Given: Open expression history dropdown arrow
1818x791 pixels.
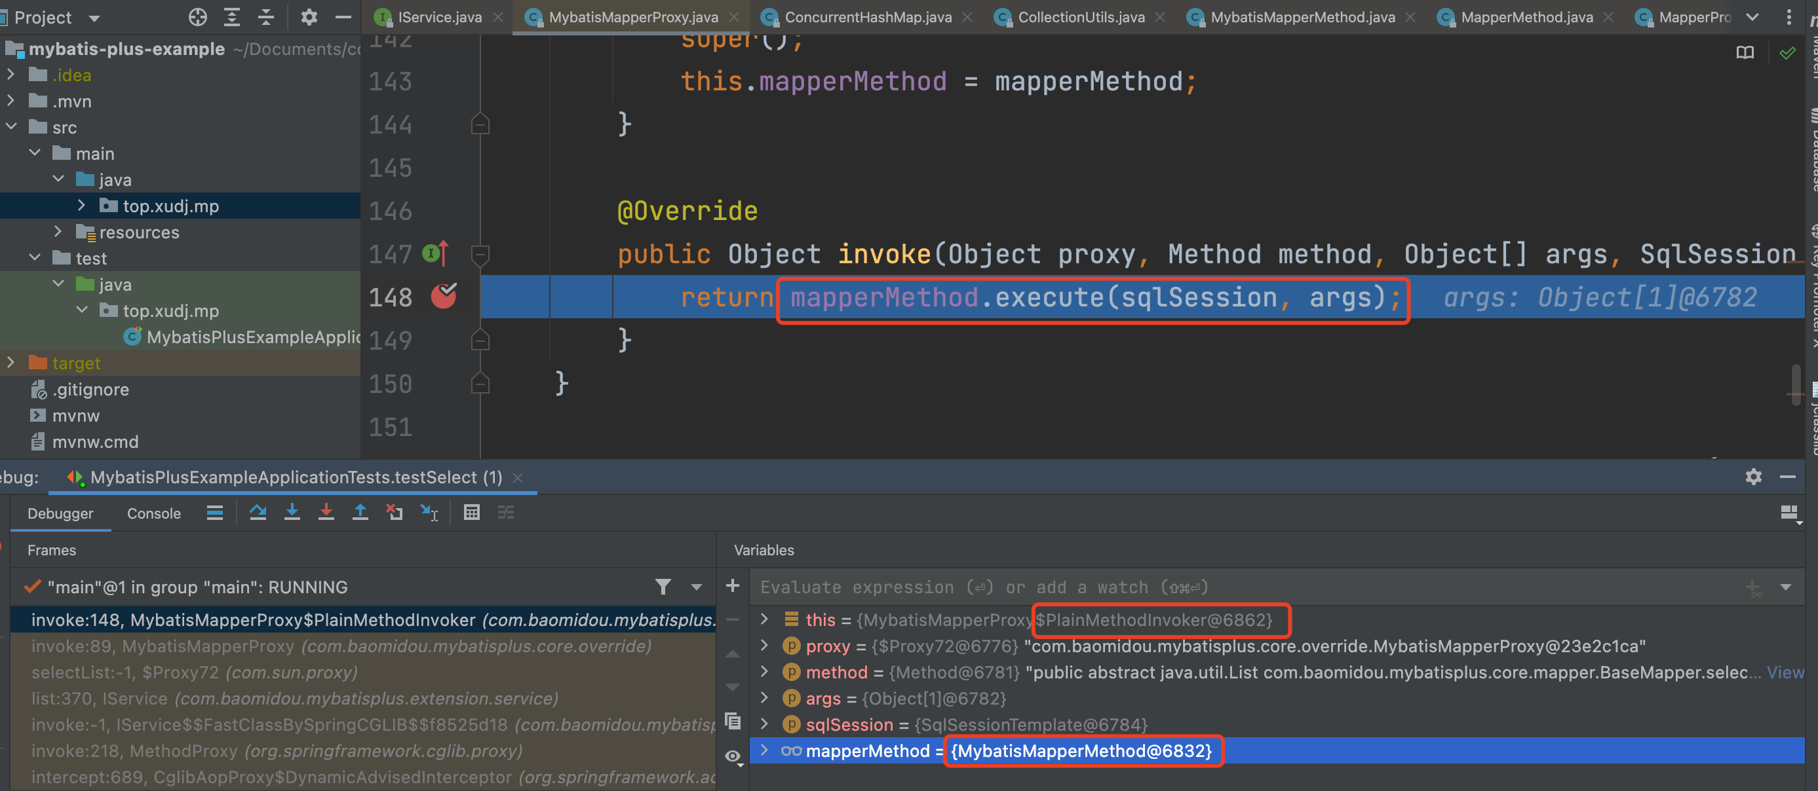Looking at the screenshot, I should (x=1785, y=587).
